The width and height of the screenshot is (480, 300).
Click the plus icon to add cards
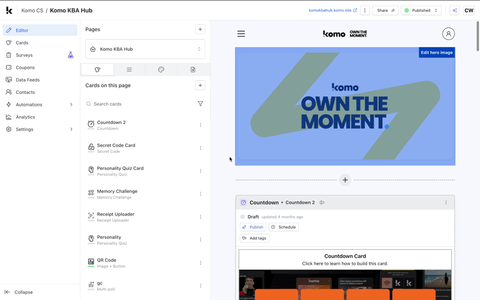[x=200, y=86]
